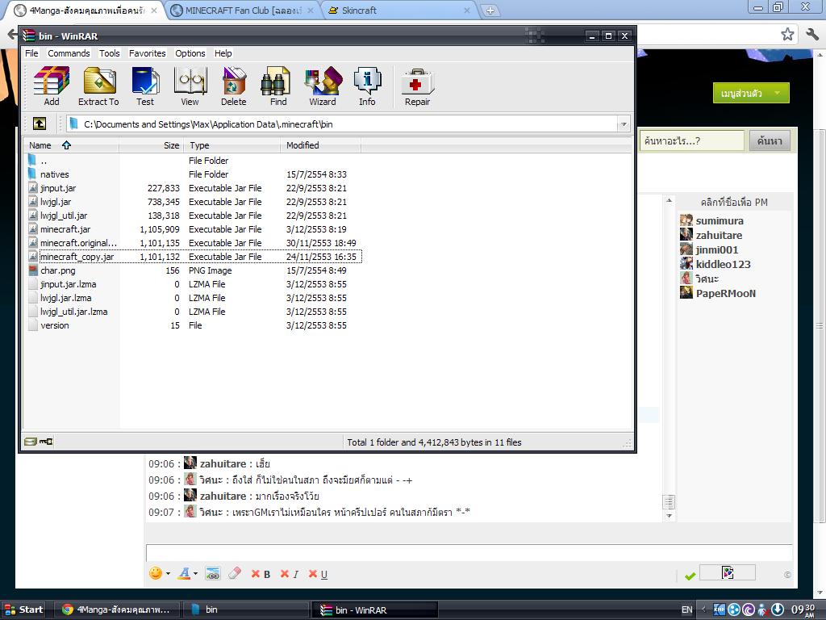Sort by the Name column header
Image resolution: width=826 pixels, height=620 pixels.
[x=71, y=145]
